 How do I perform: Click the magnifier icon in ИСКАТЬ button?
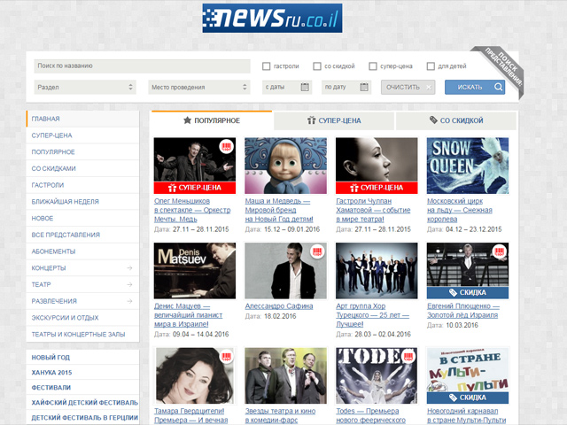tap(498, 87)
